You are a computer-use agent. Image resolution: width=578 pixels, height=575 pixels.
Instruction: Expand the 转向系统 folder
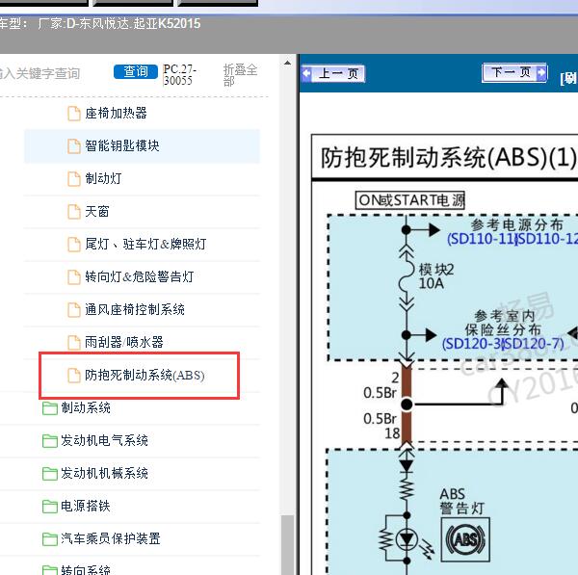coord(86,570)
